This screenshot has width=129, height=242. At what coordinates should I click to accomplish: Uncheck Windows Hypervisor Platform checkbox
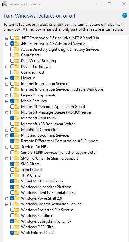(x=12, y=187)
